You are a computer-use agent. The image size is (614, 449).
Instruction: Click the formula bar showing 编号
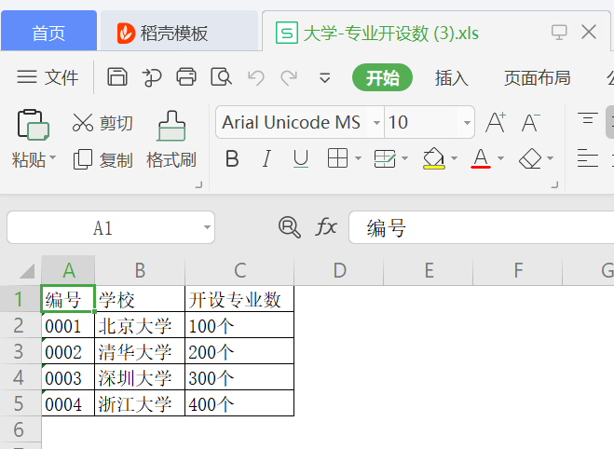(481, 227)
